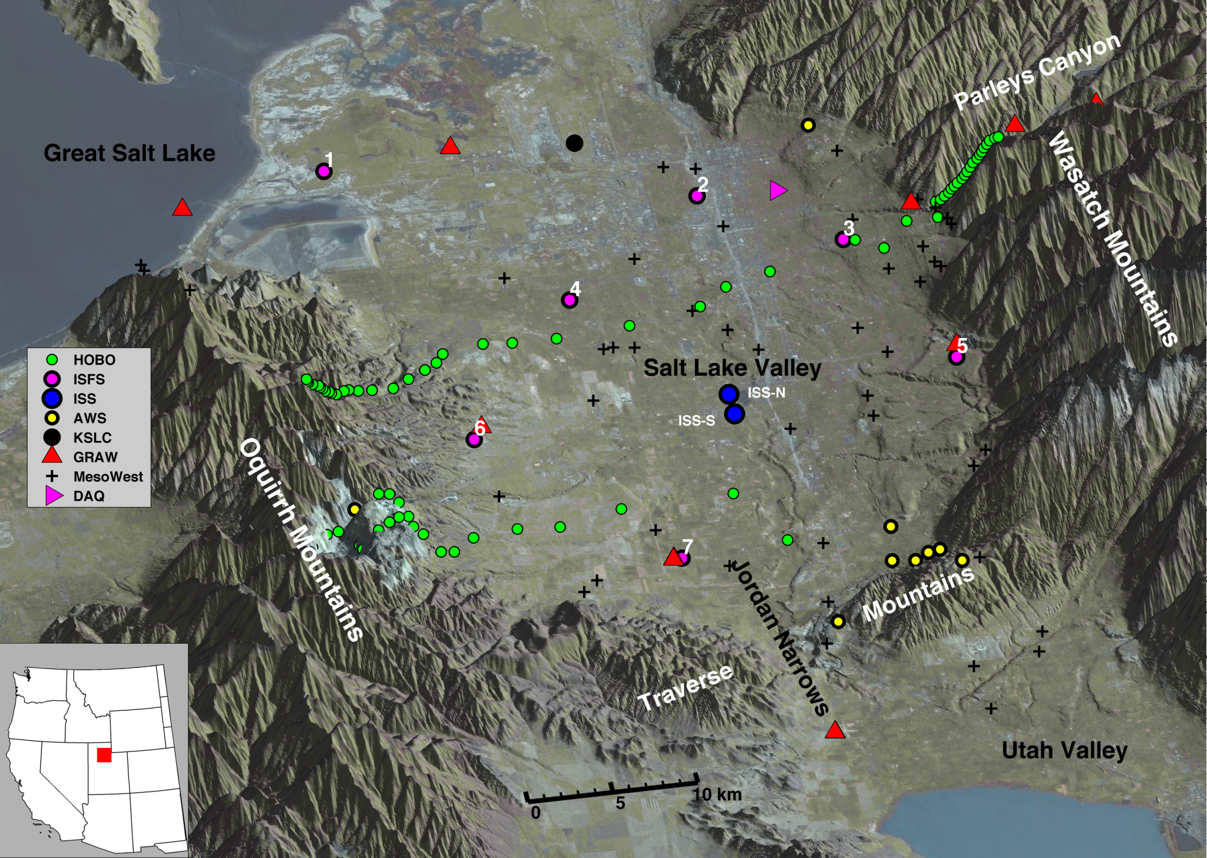Screen dimensions: 1207x858
Task: Click the MesoWest plus legend symbol
Action: coord(52,476)
